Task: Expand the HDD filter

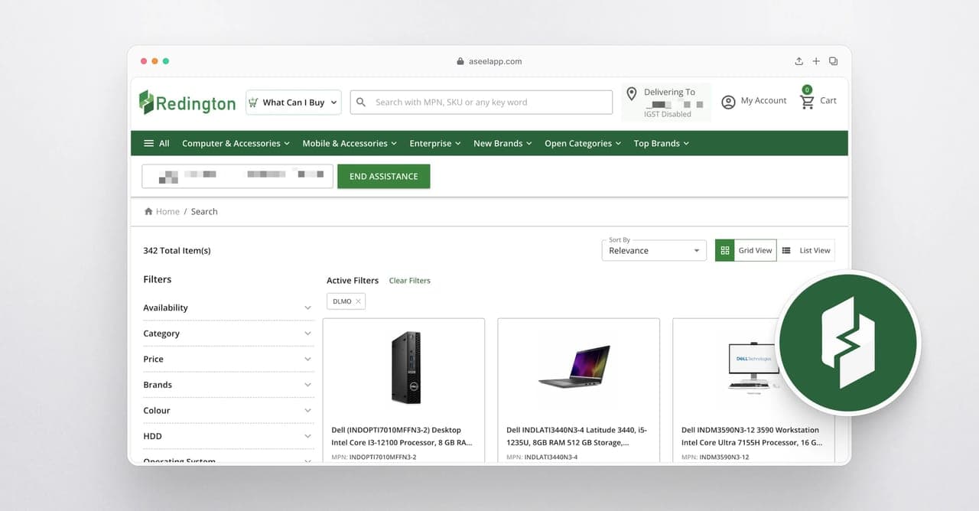Action: (229, 436)
